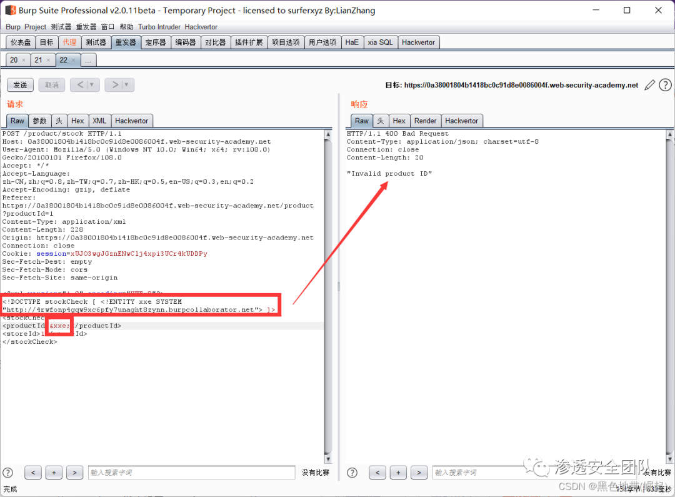
Task: Switch to the 编码器 decoder tab
Action: click(x=186, y=43)
